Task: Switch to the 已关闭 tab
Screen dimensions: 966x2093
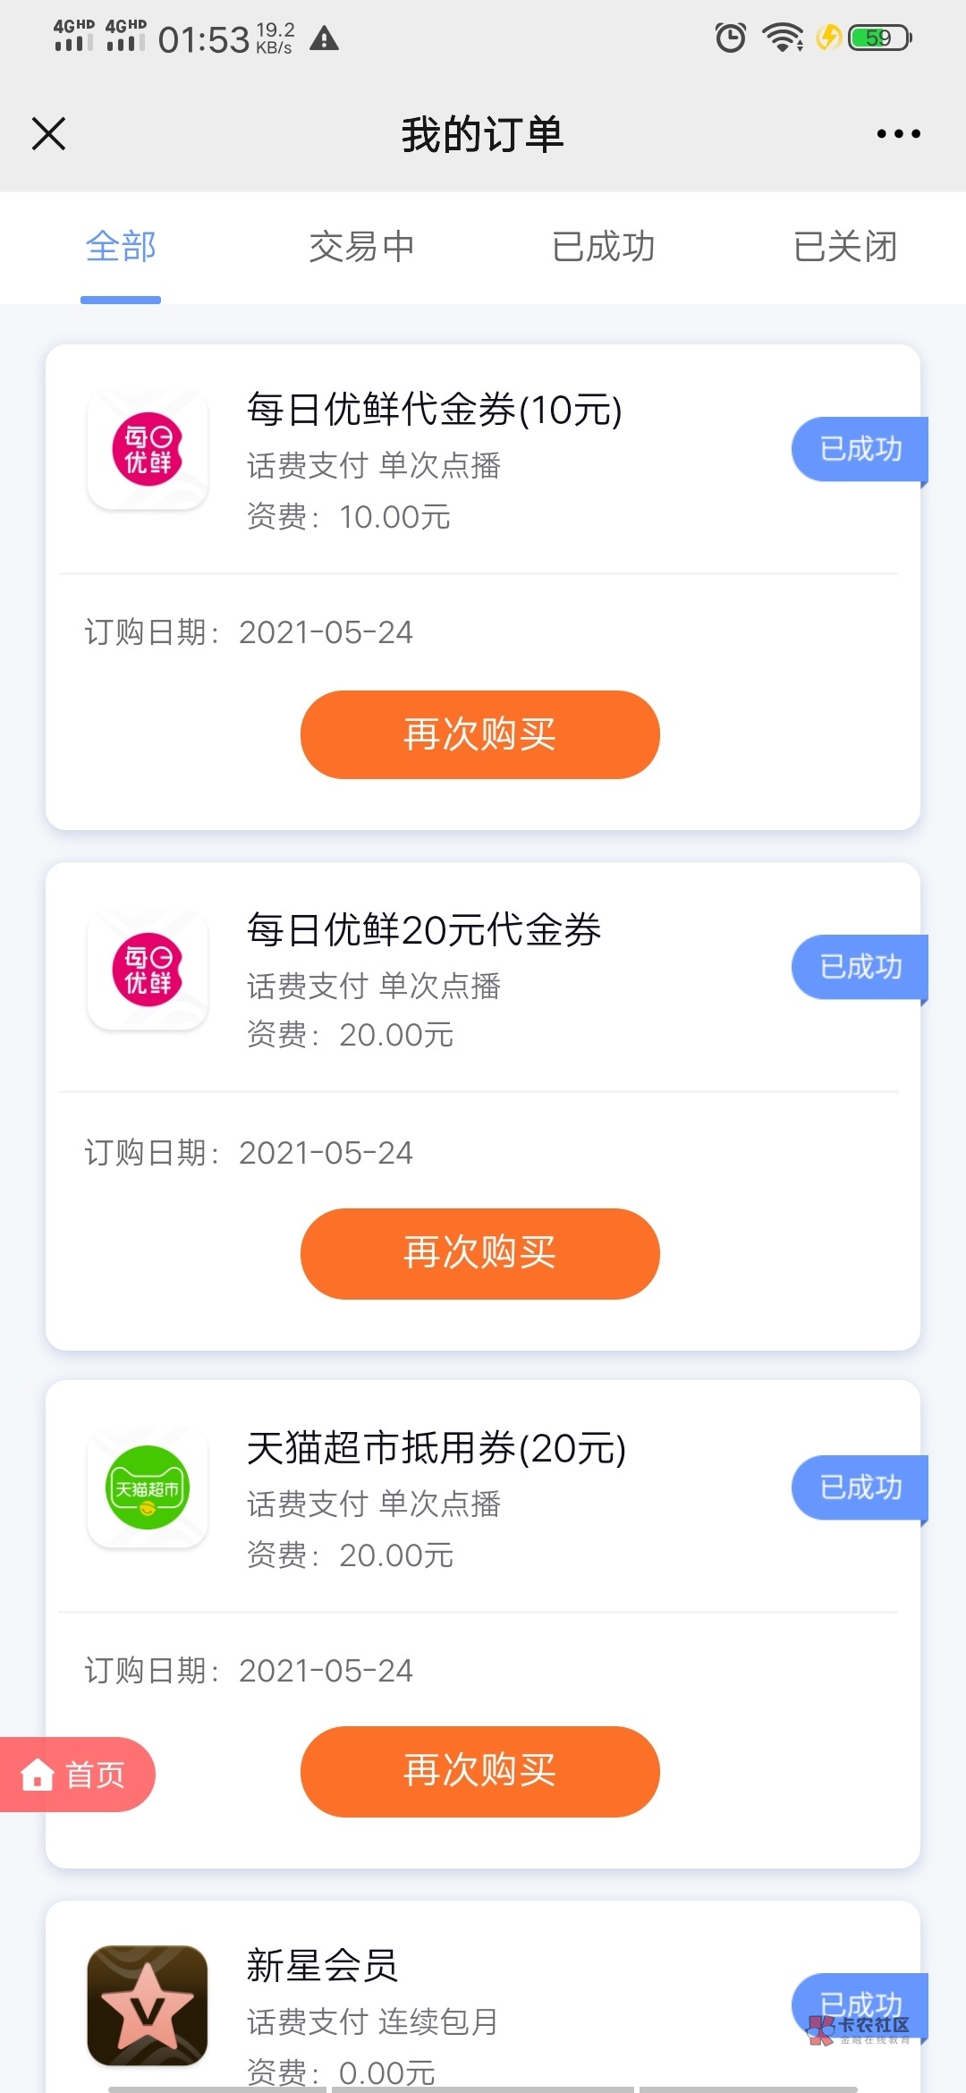Action: pos(845,247)
